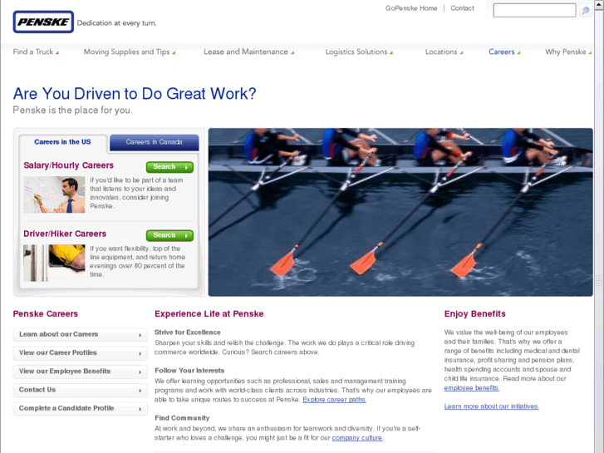
Task: Click the vertical scrollbar up arrow
Action: point(599,4)
